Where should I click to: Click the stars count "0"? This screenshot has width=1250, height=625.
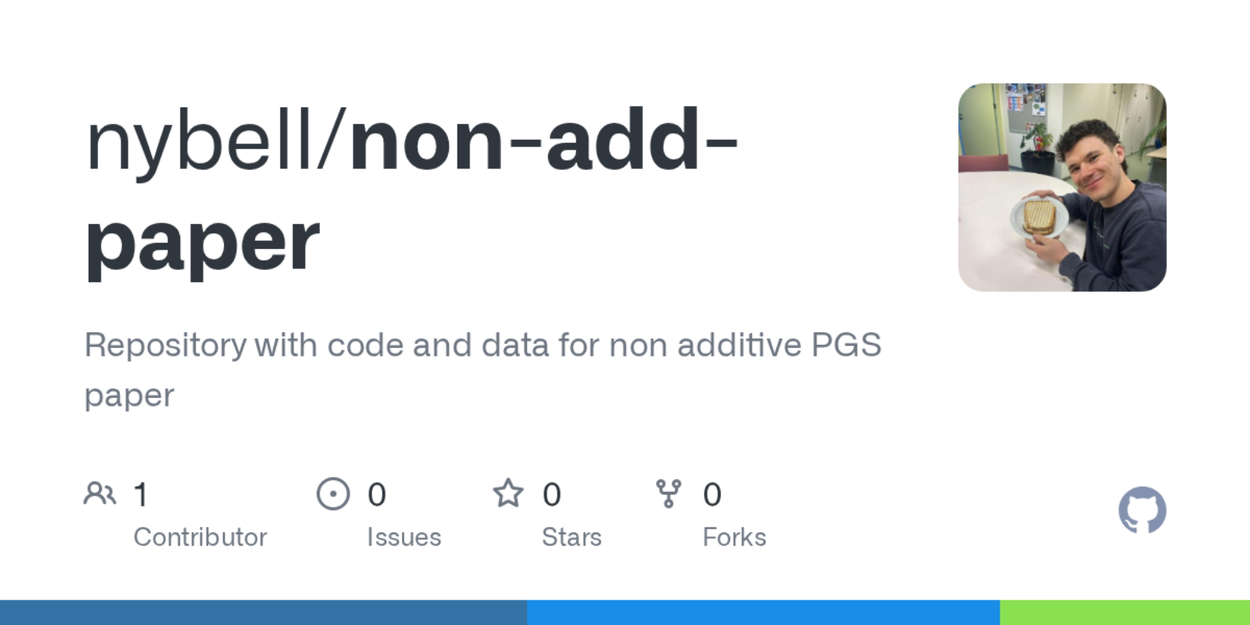[x=551, y=494]
